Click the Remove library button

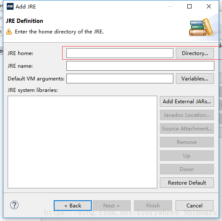tap(187, 142)
